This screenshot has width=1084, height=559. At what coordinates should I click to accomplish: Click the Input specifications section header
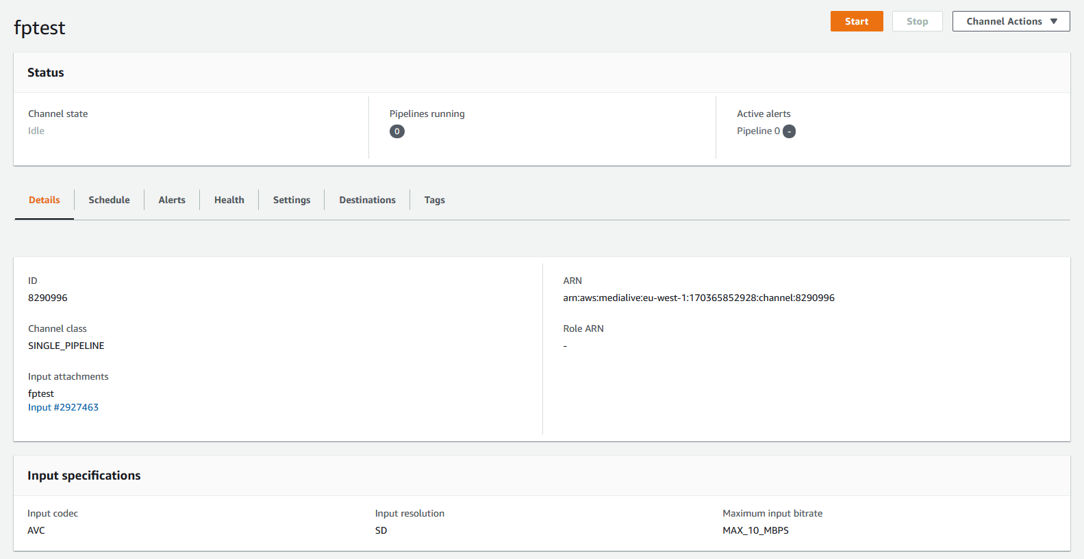pos(84,476)
